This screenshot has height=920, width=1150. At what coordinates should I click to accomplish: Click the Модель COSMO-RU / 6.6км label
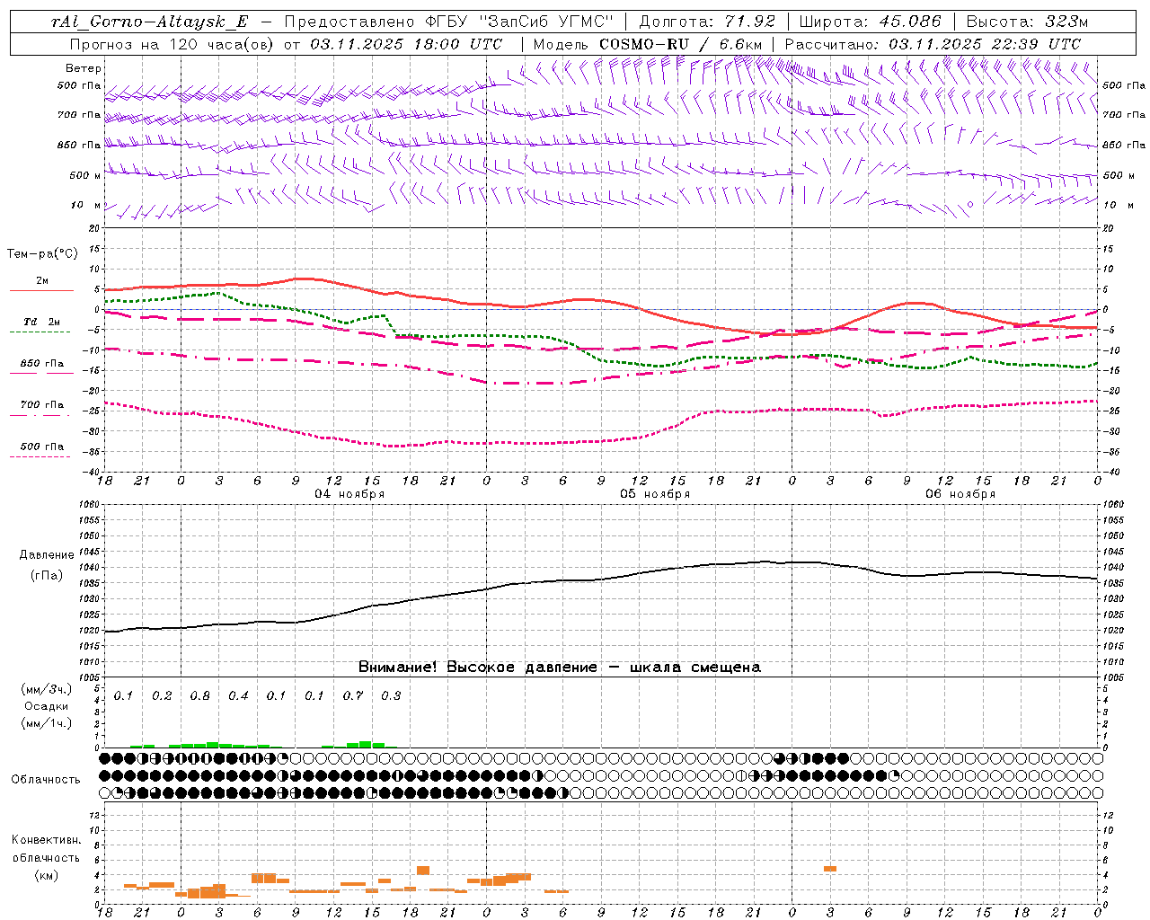(x=647, y=43)
